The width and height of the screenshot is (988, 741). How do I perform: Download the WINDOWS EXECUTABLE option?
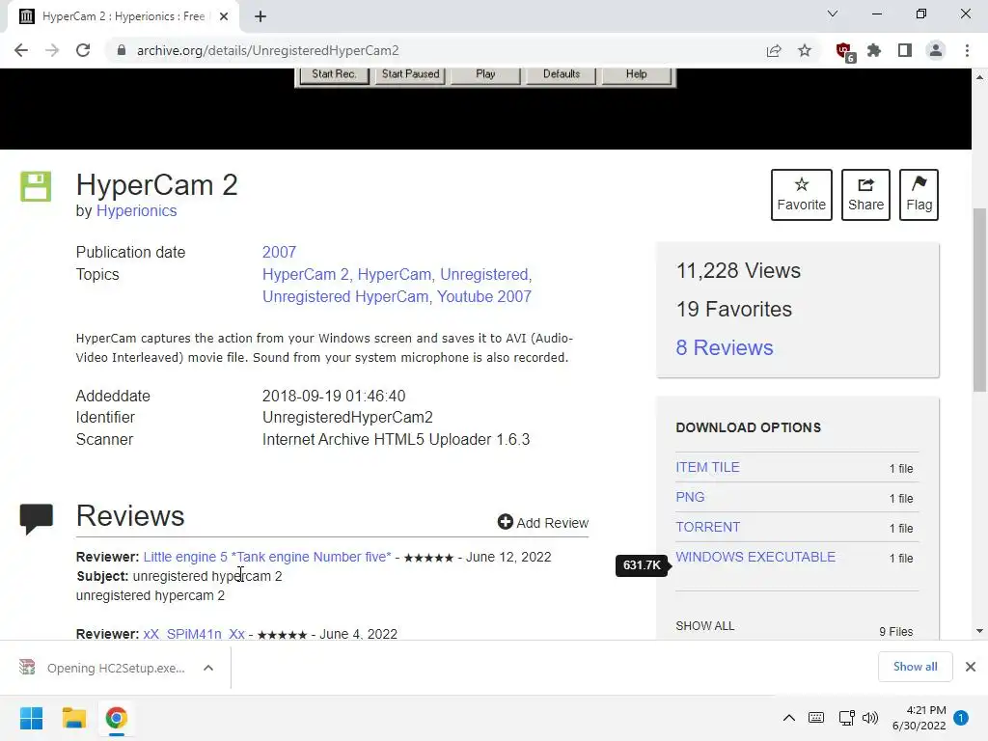(x=755, y=557)
